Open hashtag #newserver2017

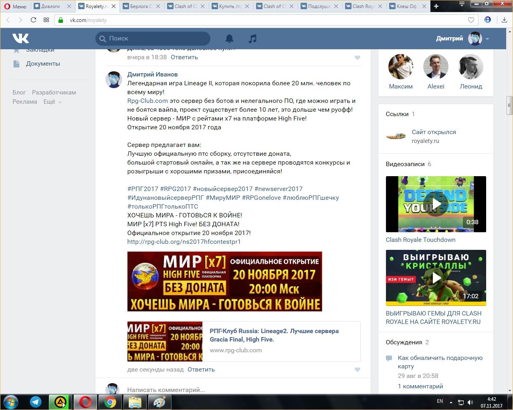pos(278,189)
